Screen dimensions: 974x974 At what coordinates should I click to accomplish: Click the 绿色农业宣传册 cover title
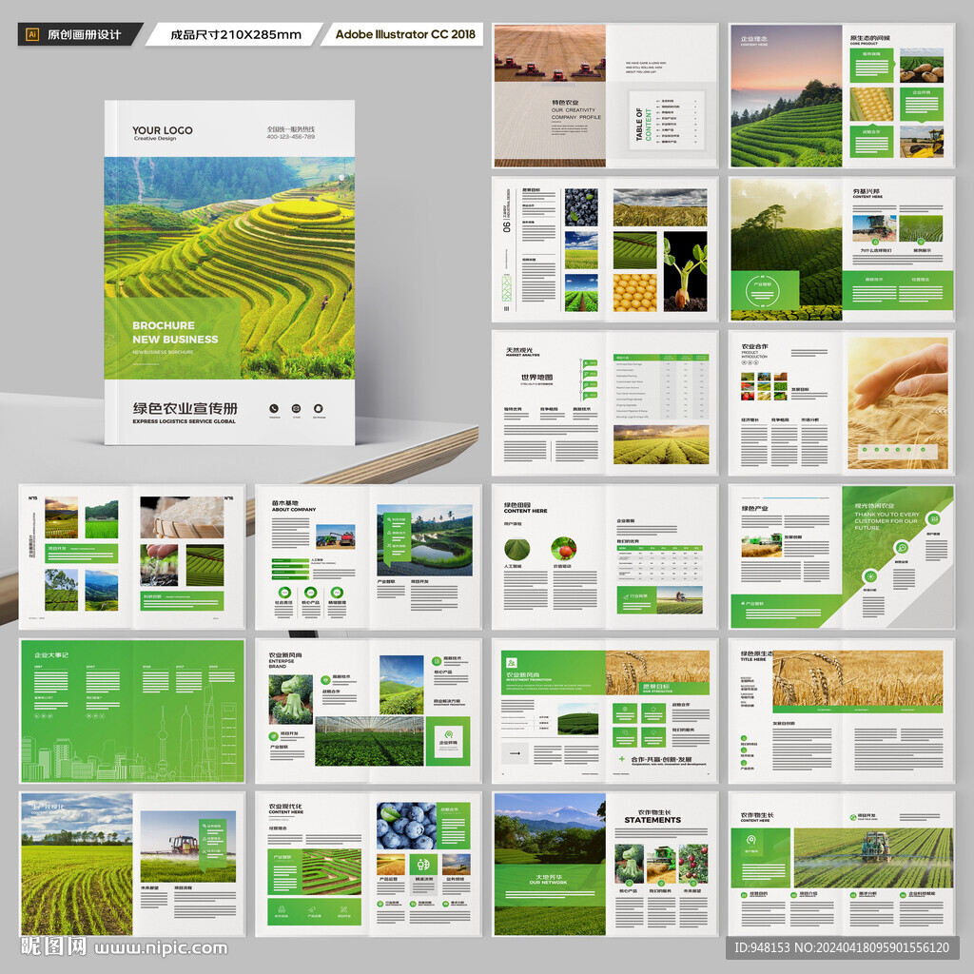tap(185, 409)
